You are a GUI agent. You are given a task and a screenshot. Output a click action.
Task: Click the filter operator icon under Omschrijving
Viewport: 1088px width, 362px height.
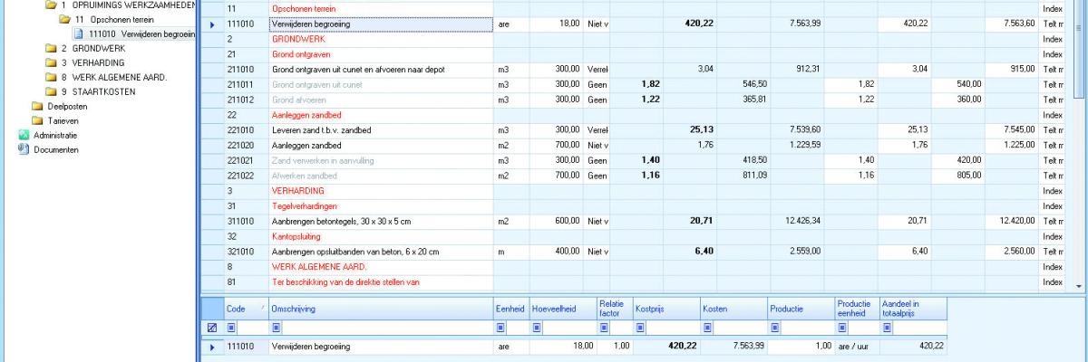pyautogui.click(x=277, y=328)
